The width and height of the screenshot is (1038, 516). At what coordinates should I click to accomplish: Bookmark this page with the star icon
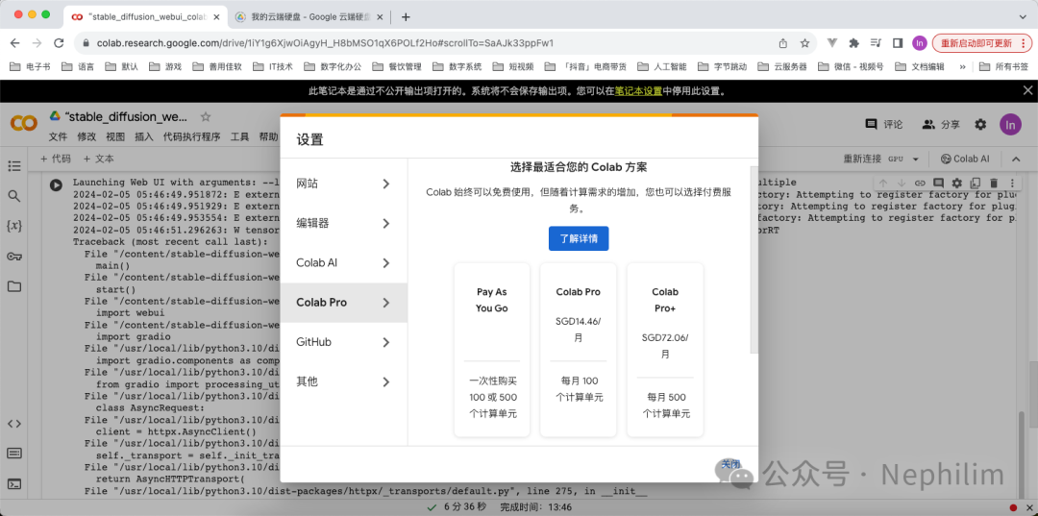(804, 43)
